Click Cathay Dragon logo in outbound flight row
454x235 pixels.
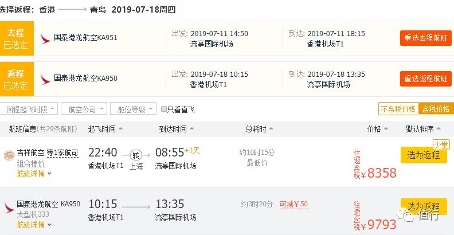point(45,39)
